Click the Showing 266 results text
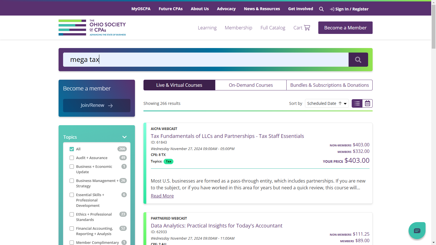This screenshot has height=245, width=436. pyautogui.click(x=162, y=103)
